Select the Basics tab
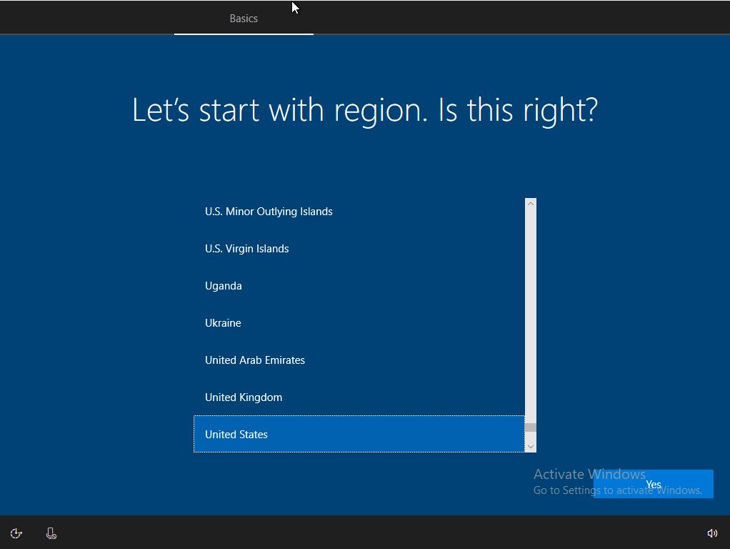 coord(244,18)
